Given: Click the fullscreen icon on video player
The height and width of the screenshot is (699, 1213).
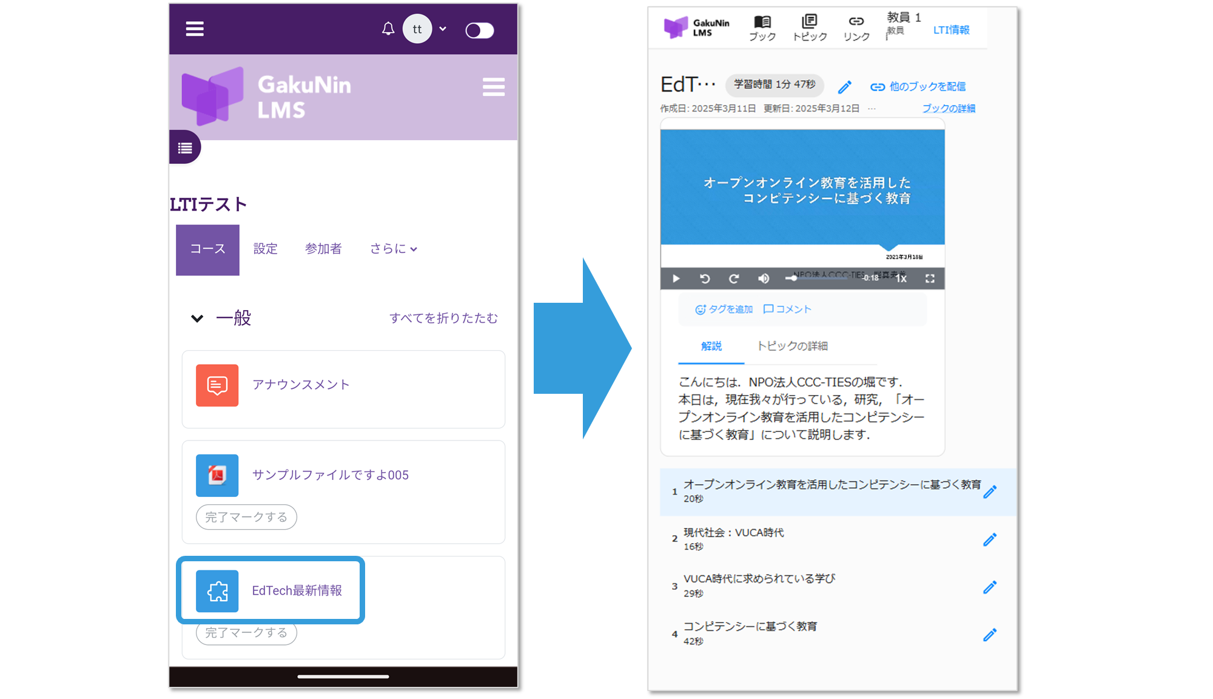Looking at the screenshot, I should tap(930, 279).
